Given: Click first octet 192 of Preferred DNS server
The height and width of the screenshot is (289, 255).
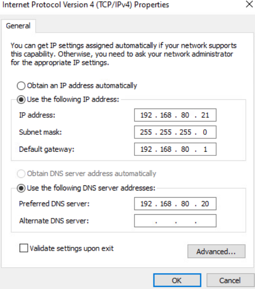Looking at the screenshot, I should pos(146,204).
